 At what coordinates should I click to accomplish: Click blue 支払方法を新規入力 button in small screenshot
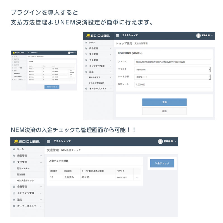(x=52, y=87)
